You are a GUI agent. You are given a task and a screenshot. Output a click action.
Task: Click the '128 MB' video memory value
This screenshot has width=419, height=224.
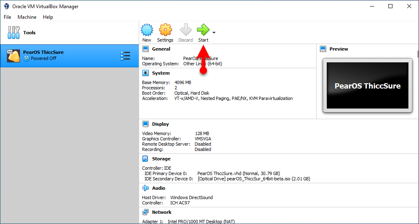(202, 133)
